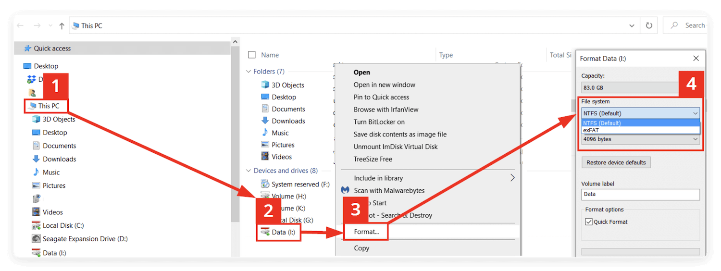The image size is (721, 271).
Task: Close the Format Data (I:) dialog
Action: point(696,59)
